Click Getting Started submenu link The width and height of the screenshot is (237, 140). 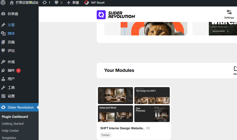coord(12,124)
